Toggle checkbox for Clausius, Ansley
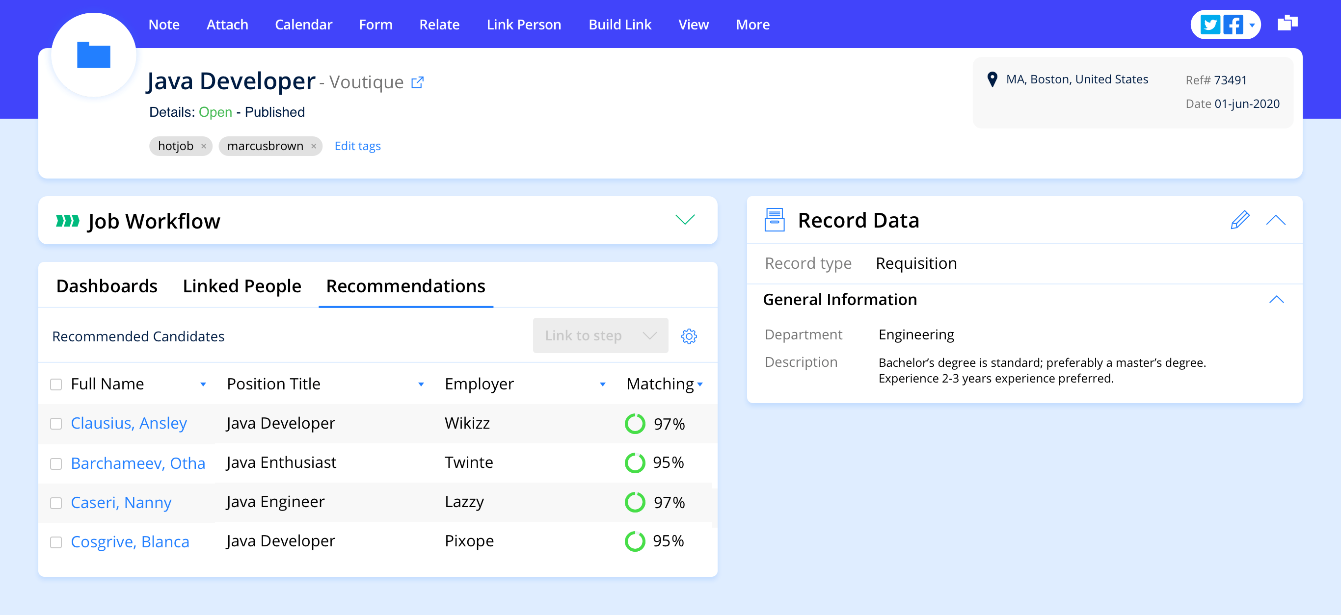 click(56, 423)
